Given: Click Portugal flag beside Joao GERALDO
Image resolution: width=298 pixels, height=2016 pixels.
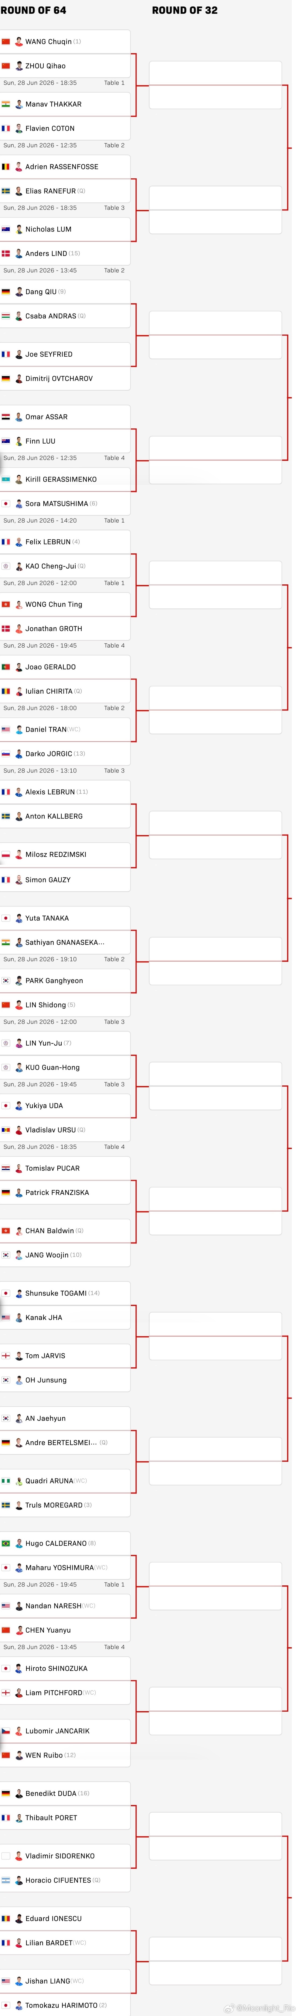Looking at the screenshot, I should click(x=5, y=667).
